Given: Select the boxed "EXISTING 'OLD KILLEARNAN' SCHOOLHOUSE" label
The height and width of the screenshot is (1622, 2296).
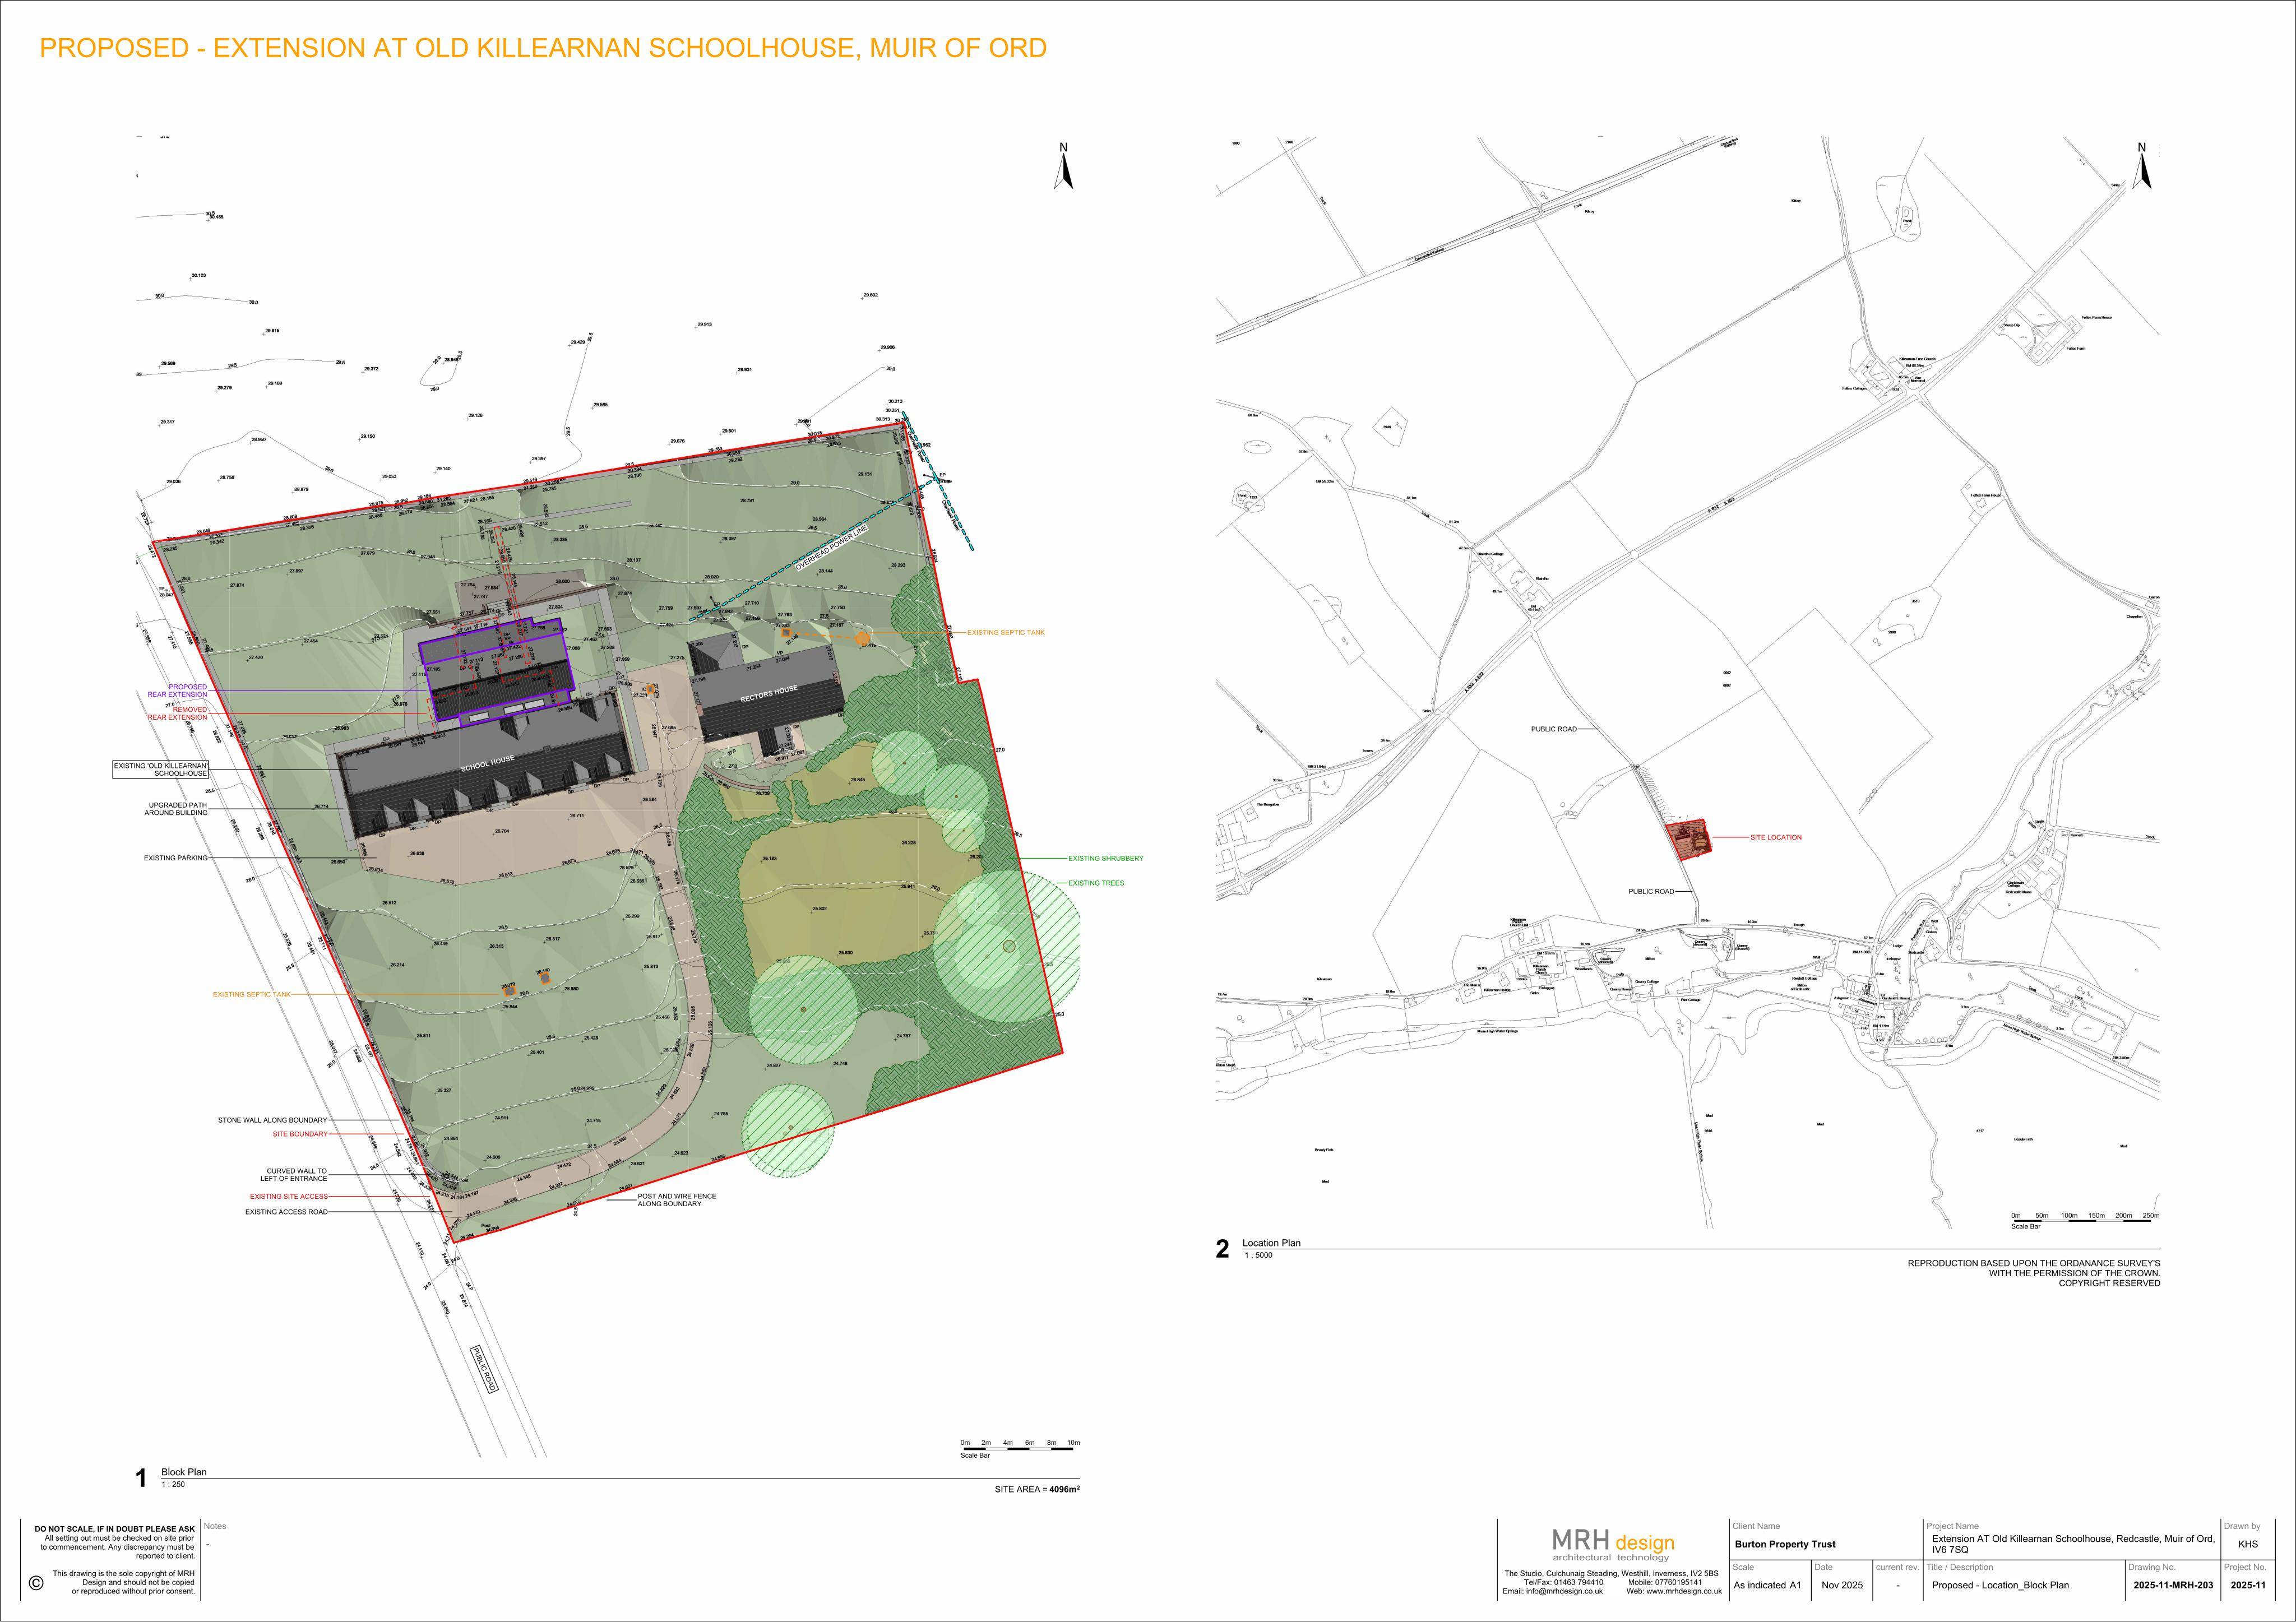Looking at the screenshot, I should click(x=161, y=770).
